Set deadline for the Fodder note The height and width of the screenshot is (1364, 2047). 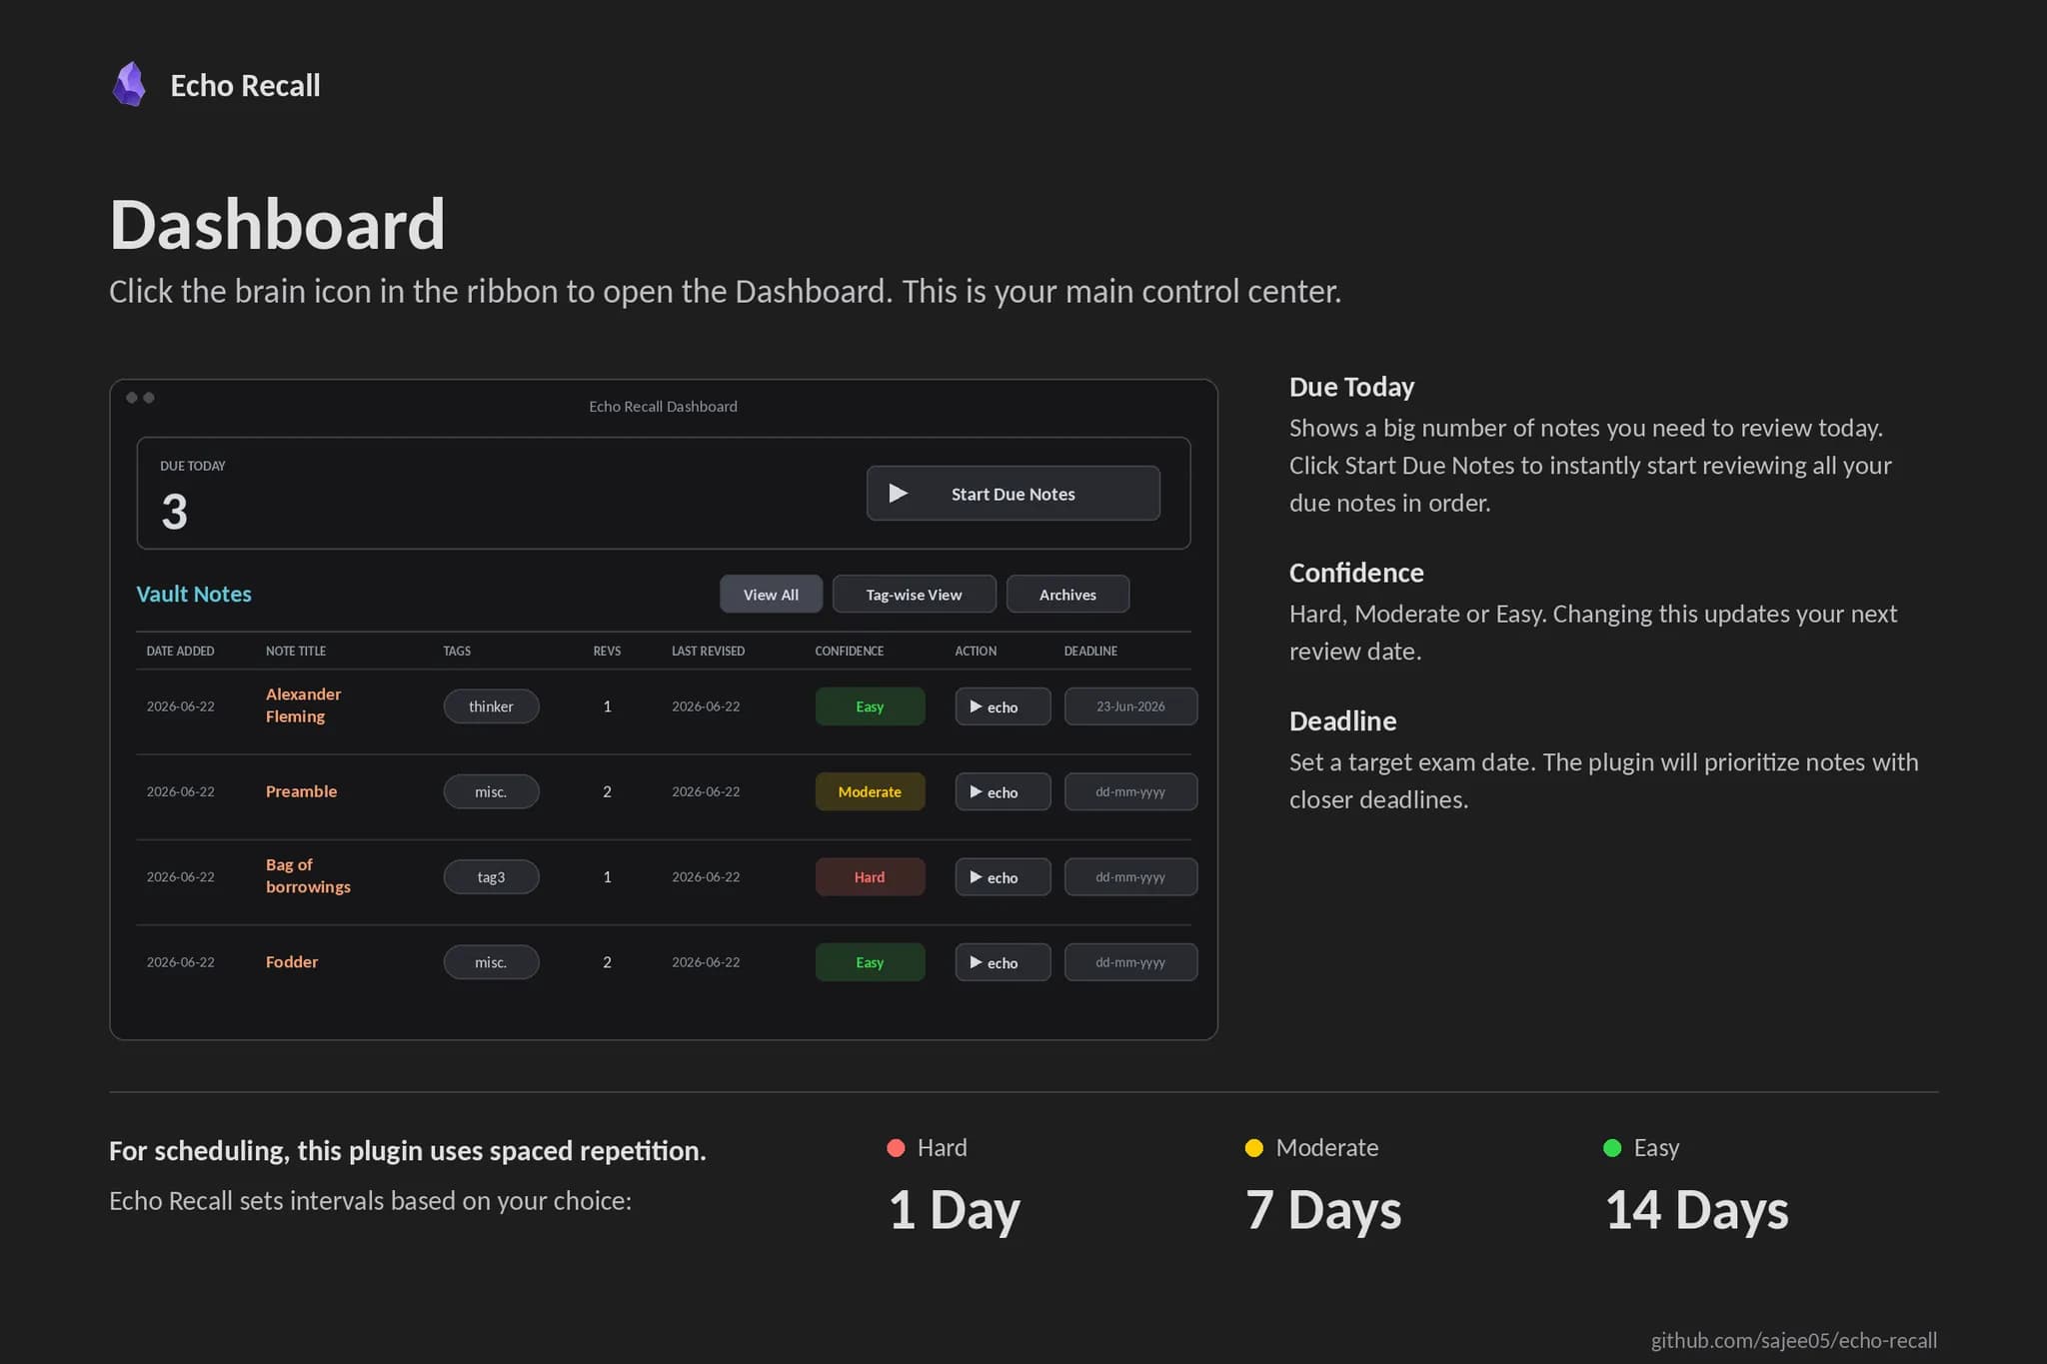click(x=1130, y=962)
